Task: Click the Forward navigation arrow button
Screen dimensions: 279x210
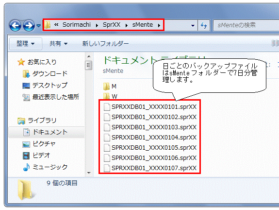Action: click(29, 25)
